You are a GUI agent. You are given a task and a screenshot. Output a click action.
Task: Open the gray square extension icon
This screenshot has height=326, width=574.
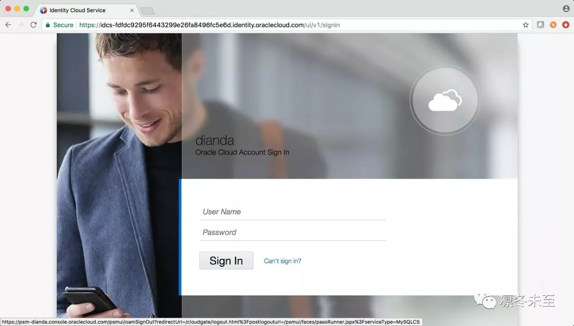(540, 25)
